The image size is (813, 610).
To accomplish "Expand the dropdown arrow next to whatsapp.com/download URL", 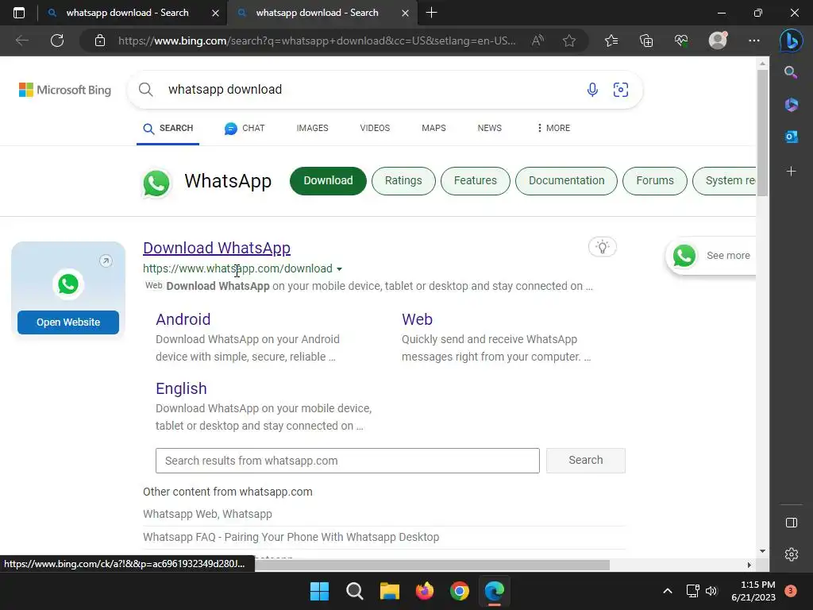I will pyautogui.click(x=339, y=269).
